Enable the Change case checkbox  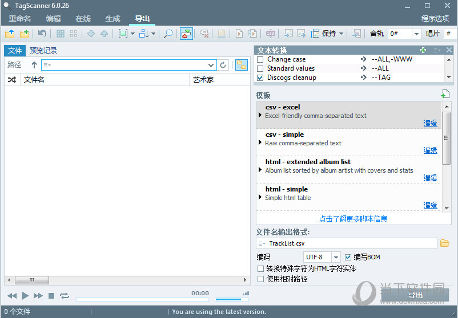click(x=260, y=59)
